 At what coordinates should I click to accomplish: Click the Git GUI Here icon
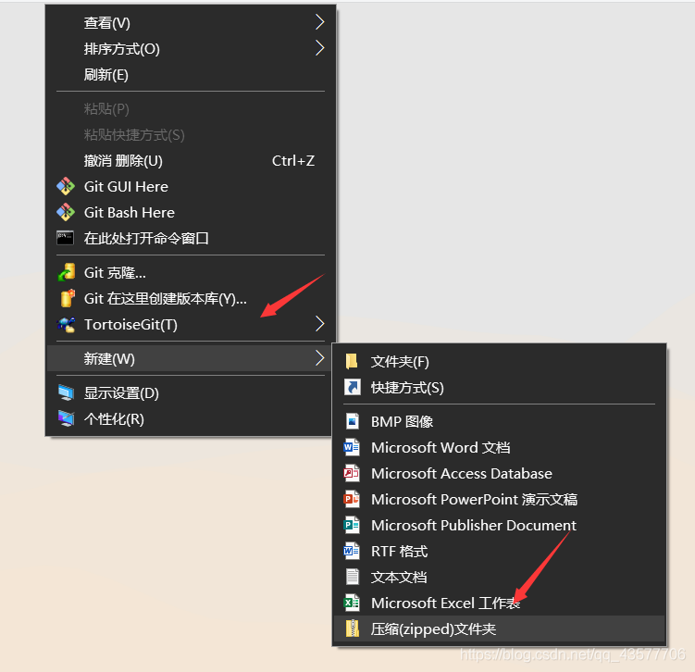tap(66, 186)
